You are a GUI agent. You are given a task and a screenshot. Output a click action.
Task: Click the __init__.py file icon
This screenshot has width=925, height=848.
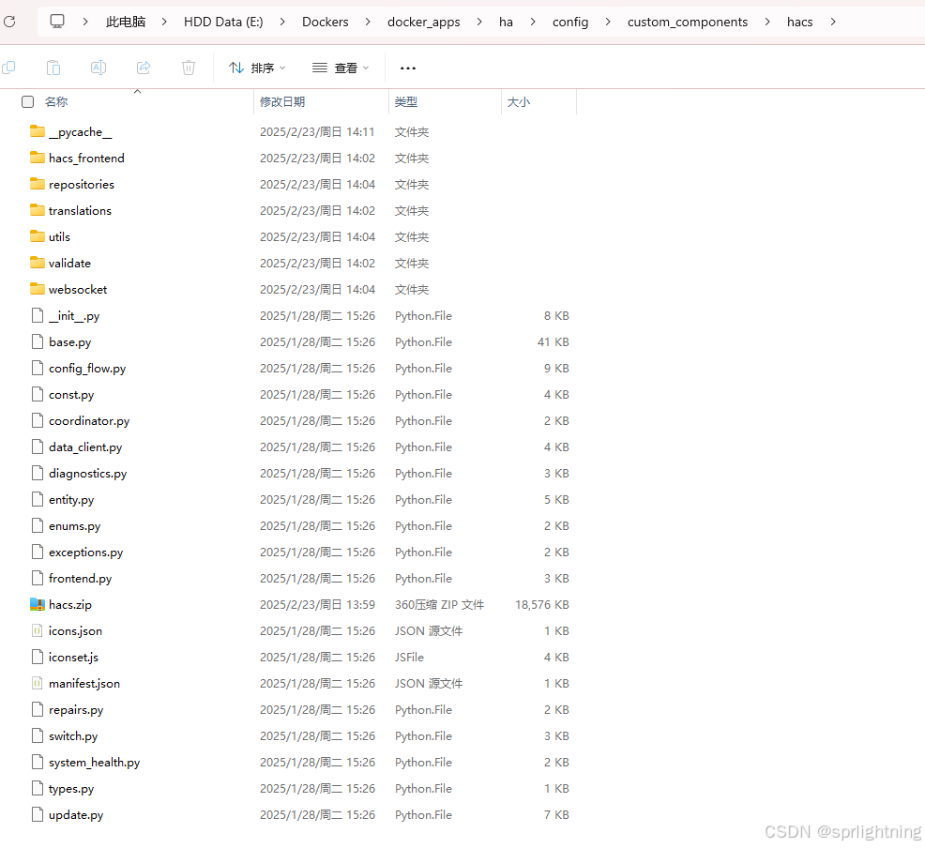(38, 315)
